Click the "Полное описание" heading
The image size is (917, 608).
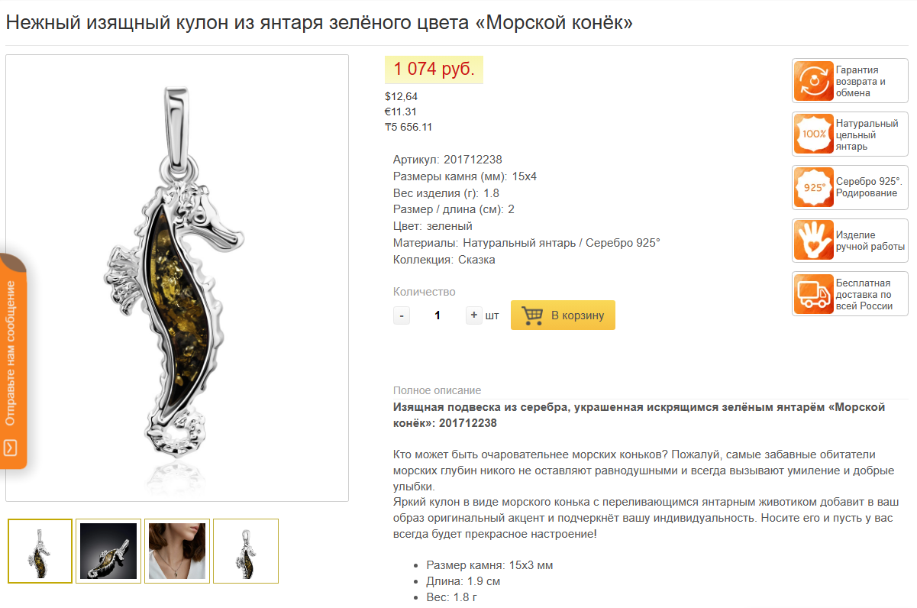click(437, 390)
